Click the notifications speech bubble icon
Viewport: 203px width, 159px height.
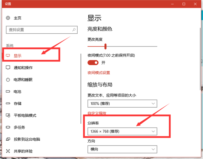click(x=8, y=67)
